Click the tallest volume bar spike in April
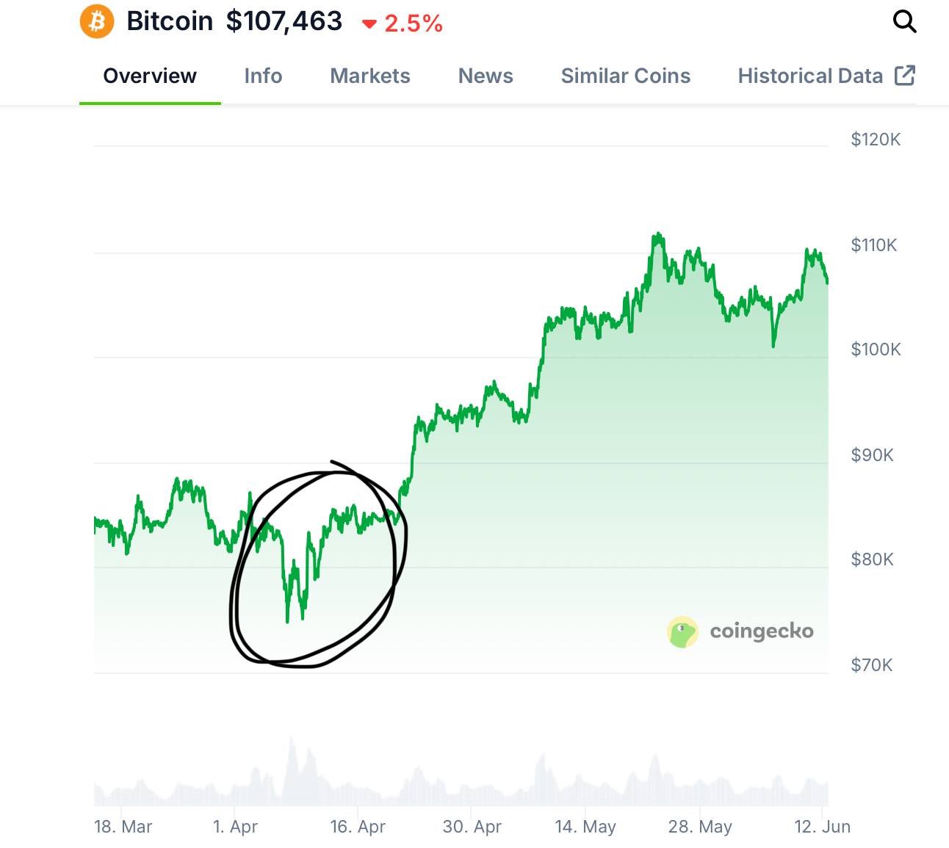This screenshot has height=848, width=949. point(292,740)
